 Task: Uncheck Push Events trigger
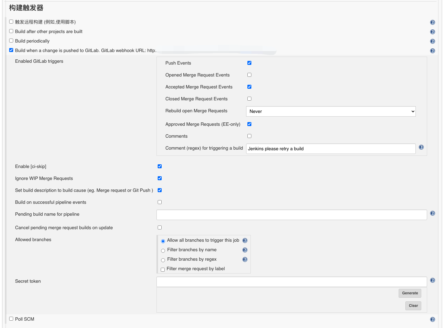click(x=249, y=63)
